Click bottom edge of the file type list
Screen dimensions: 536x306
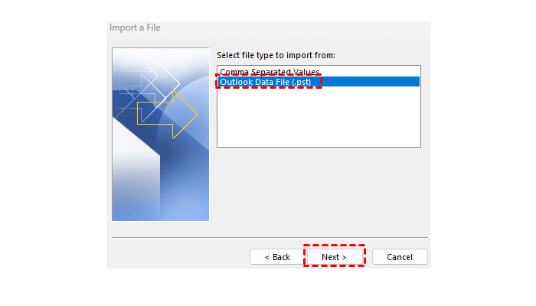pos(319,147)
